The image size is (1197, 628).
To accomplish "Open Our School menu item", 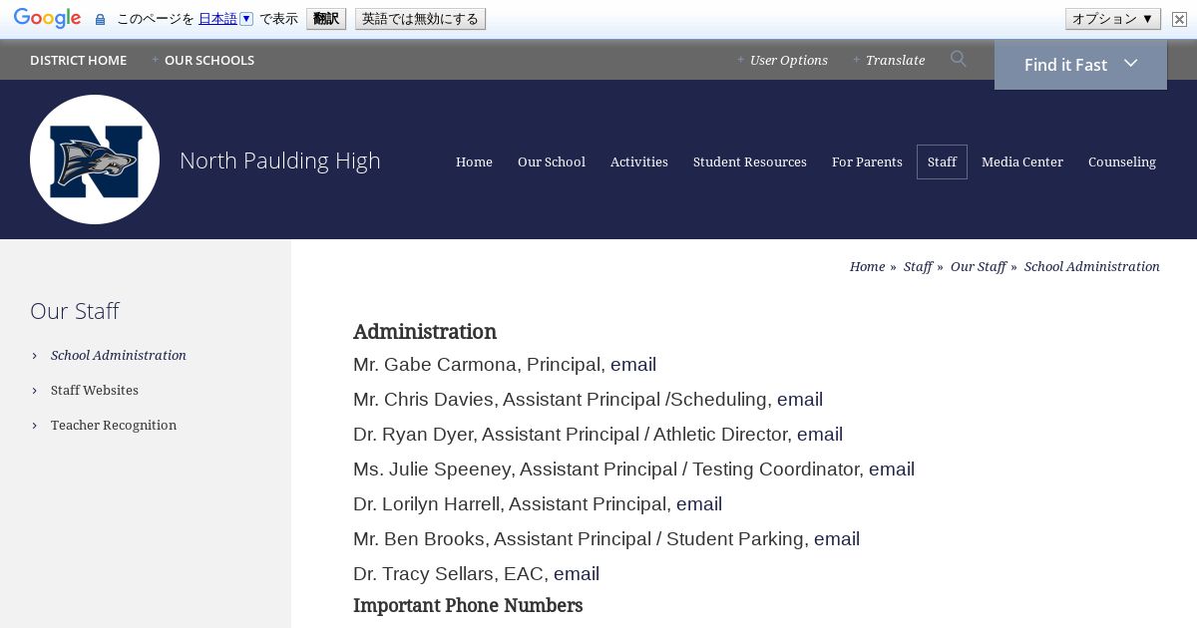I will [x=552, y=161].
